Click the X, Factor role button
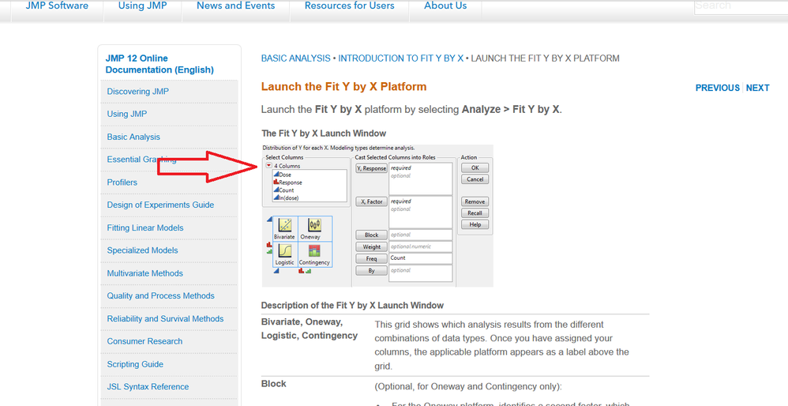788x406 pixels. (x=371, y=201)
